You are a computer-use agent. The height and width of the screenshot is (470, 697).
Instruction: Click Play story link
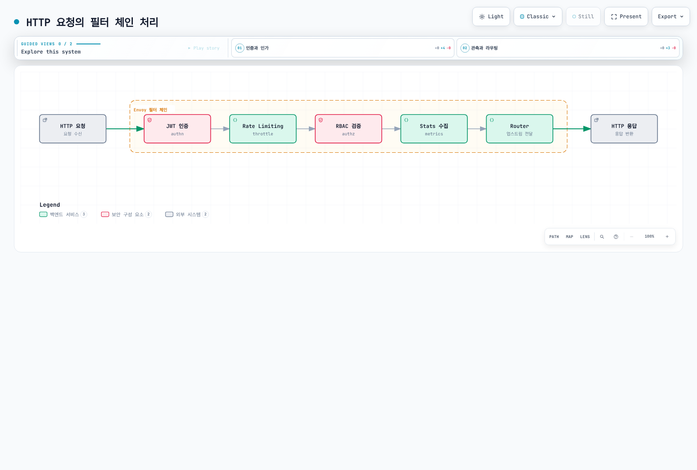coord(204,48)
